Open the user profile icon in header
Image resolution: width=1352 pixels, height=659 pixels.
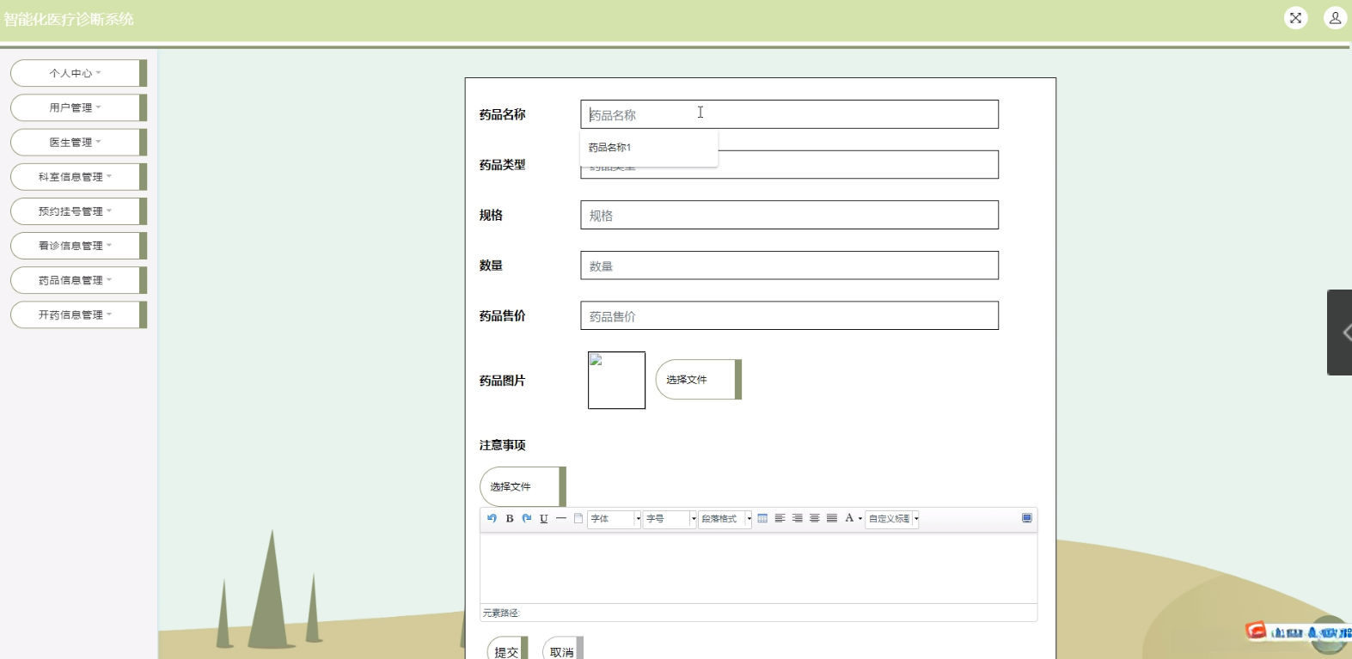coord(1336,17)
